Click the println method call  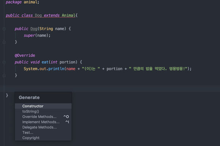[56, 69]
